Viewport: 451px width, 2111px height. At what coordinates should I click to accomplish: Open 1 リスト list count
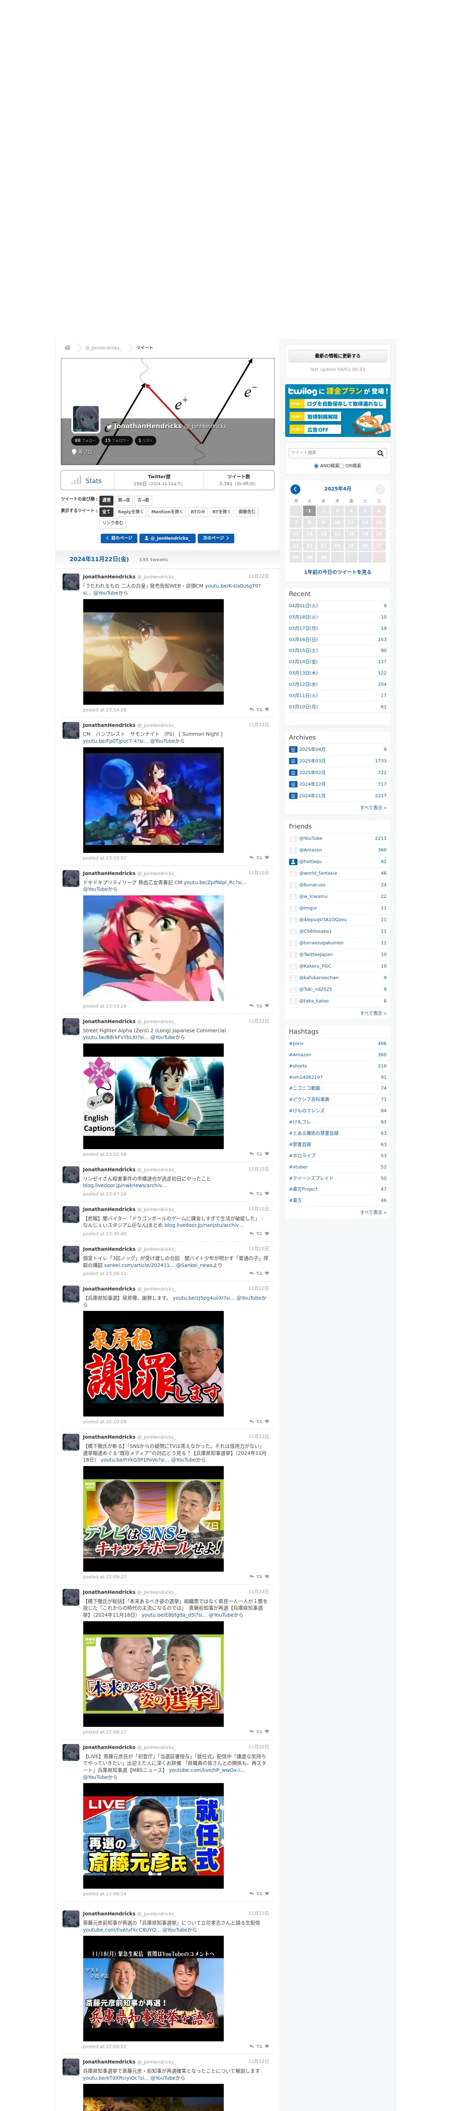146,440
